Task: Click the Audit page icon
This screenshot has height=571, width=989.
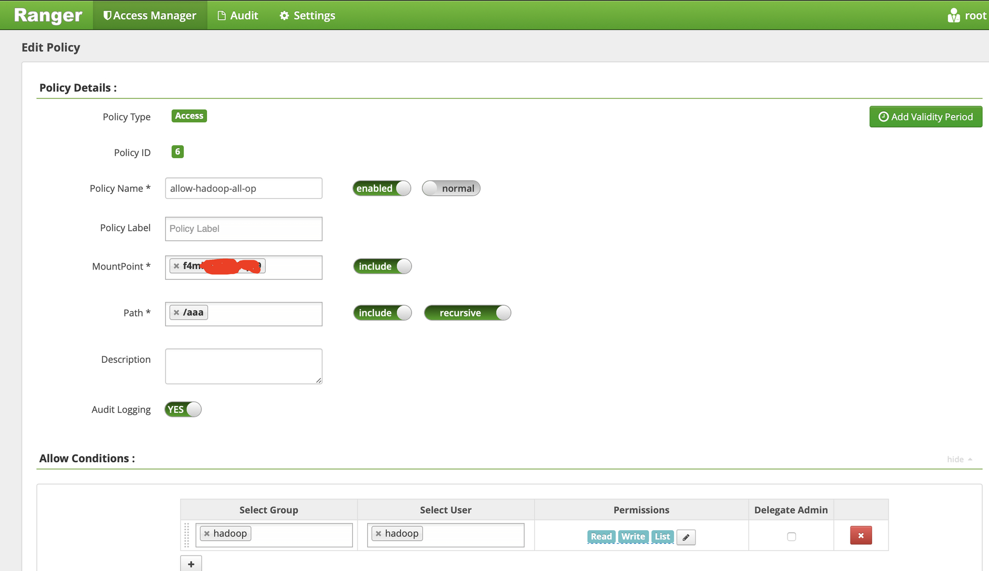Action: 221,15
